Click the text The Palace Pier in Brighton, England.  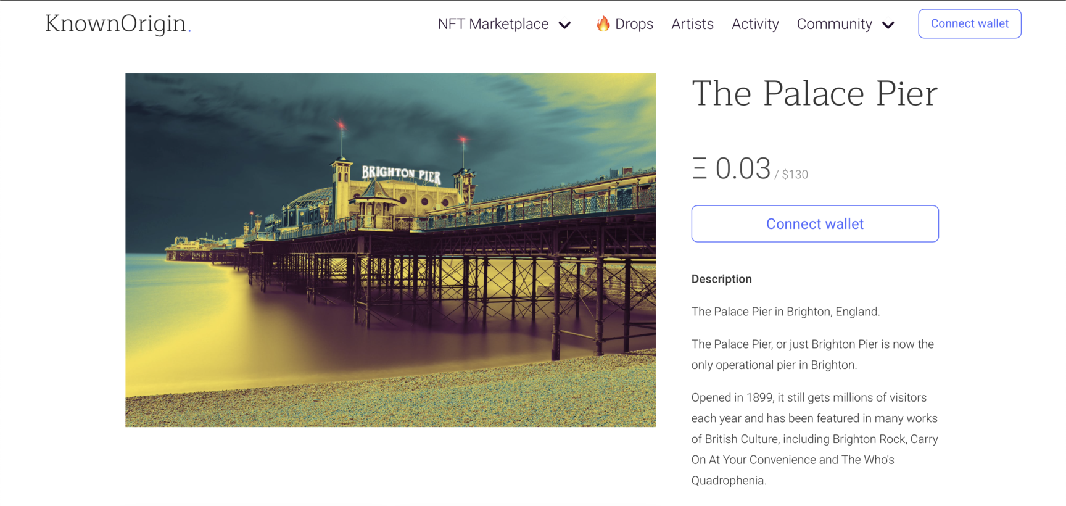pos(785,312)
